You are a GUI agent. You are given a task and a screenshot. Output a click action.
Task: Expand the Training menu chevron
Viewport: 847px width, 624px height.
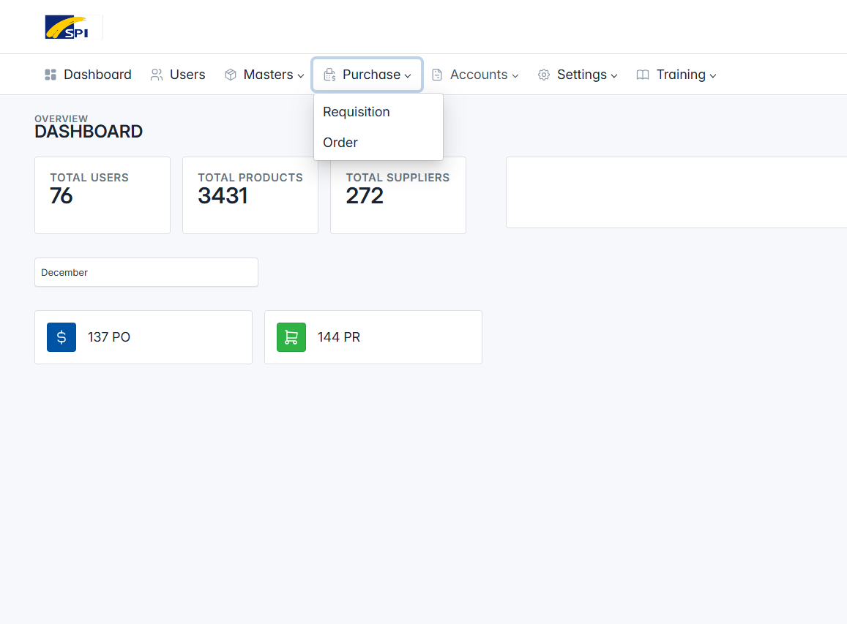(713, 76)
